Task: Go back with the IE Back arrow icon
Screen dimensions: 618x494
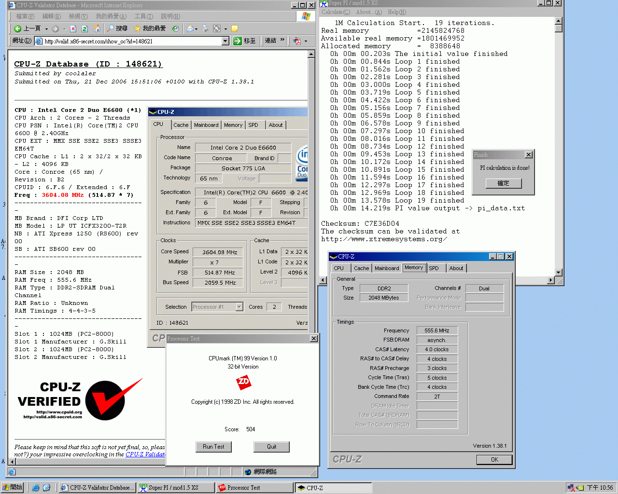Action: point(17,28)
